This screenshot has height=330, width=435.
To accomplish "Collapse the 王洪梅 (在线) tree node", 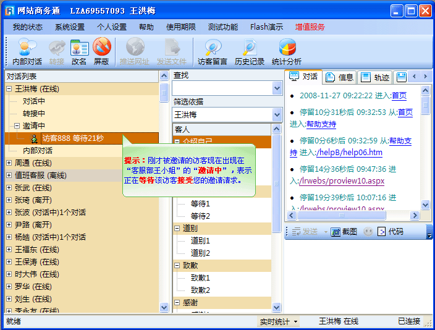I will 9,89.
